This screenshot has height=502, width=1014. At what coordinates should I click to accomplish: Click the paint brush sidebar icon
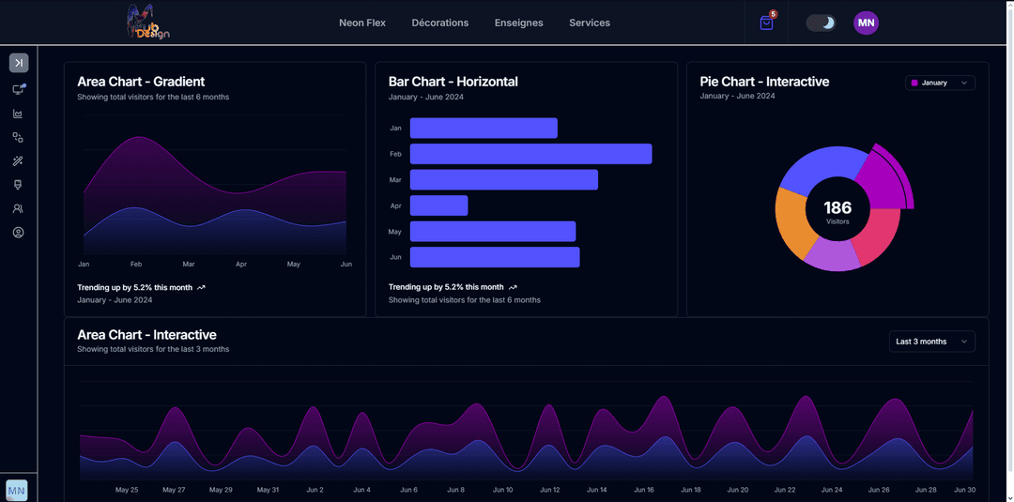[18, 185]
